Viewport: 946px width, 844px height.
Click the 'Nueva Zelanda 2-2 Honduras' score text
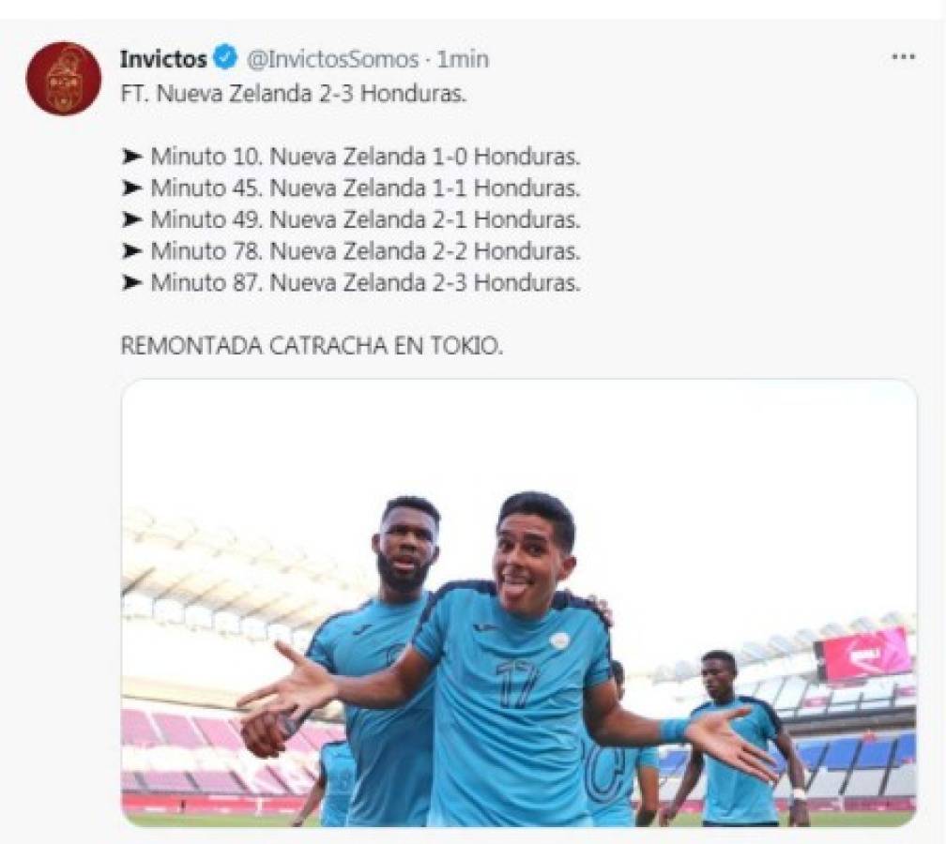424,252
